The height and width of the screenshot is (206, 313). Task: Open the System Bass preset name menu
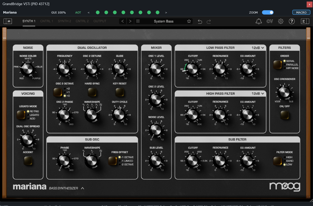pos(164,21)
